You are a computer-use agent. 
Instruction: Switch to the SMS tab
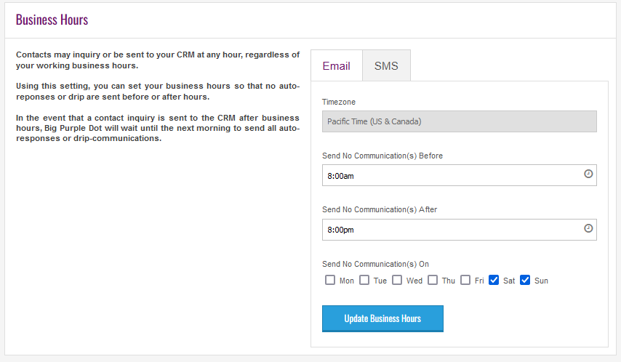[386, 65]
